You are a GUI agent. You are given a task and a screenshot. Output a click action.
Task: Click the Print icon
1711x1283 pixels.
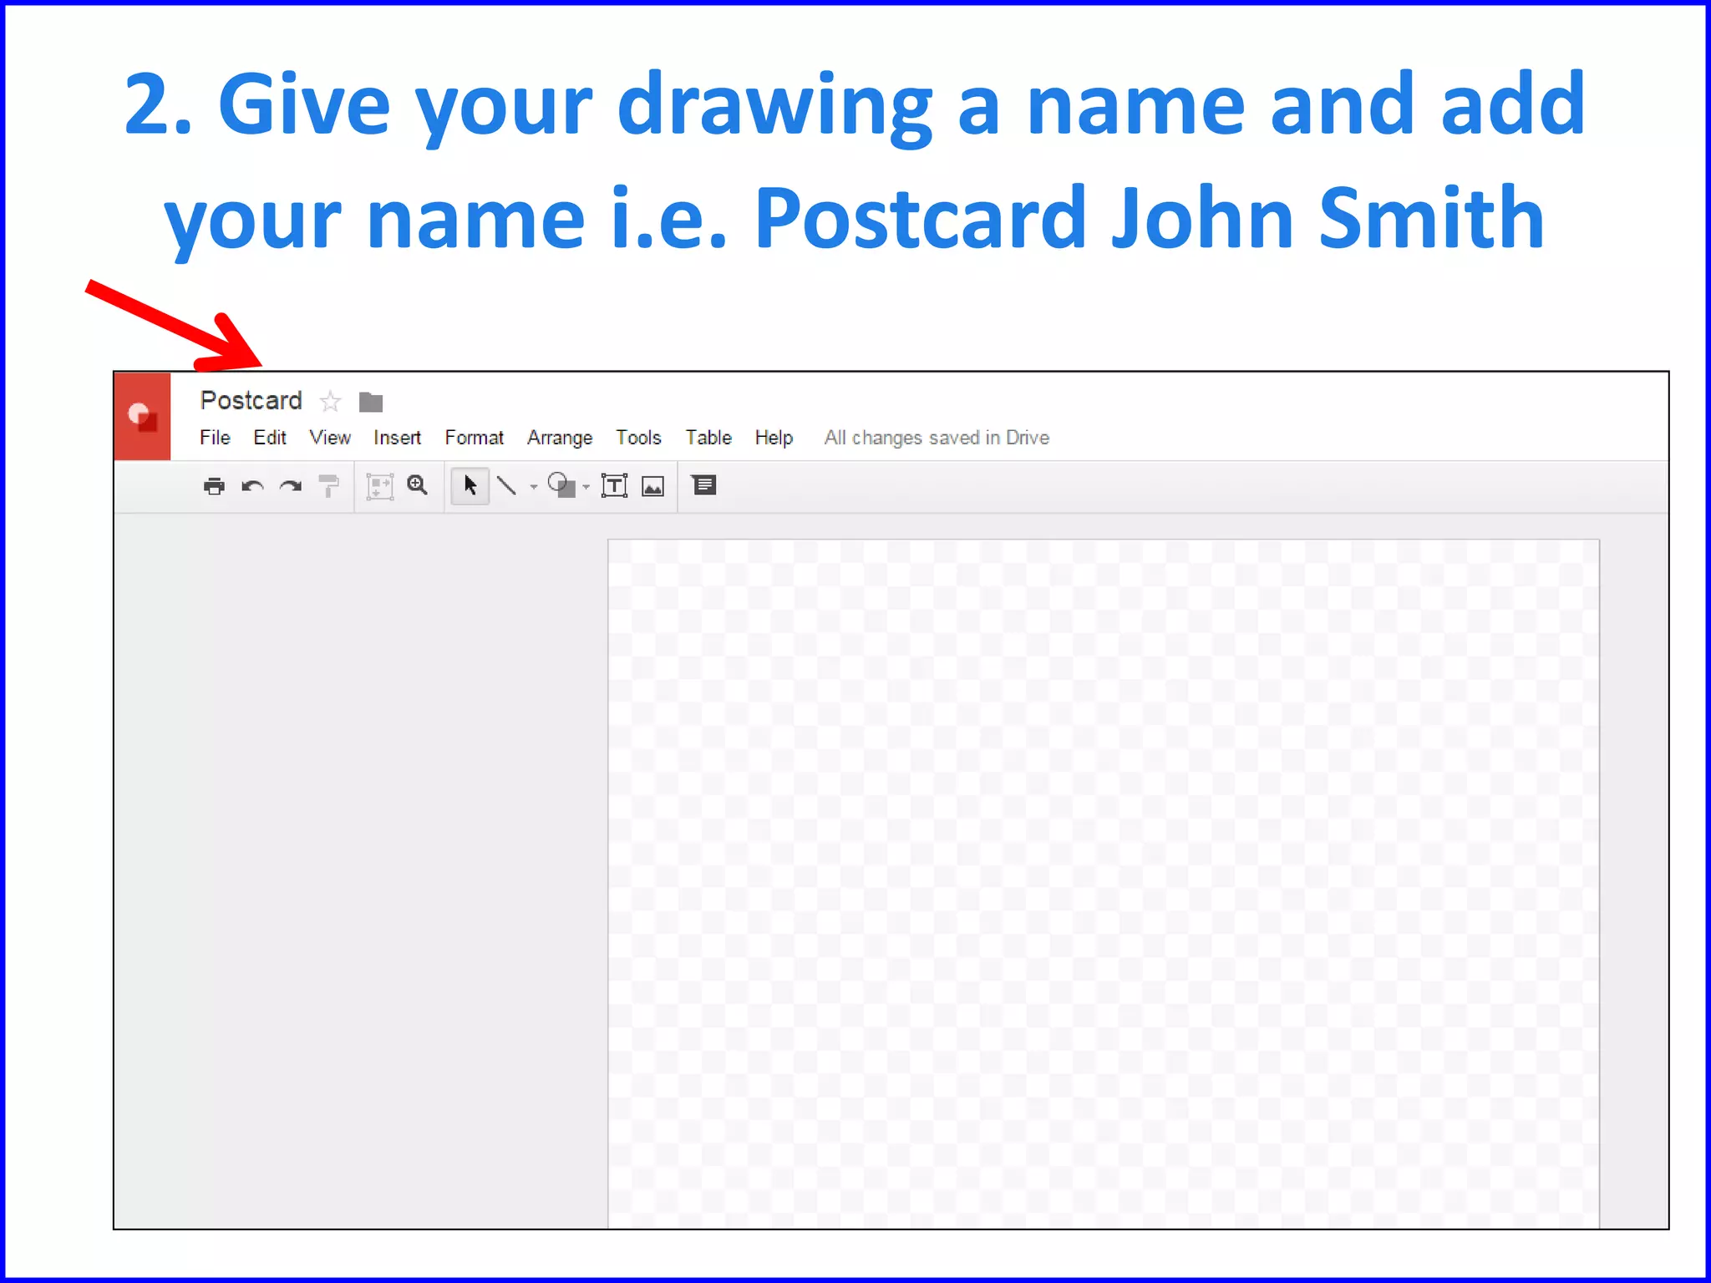(214, 485)
